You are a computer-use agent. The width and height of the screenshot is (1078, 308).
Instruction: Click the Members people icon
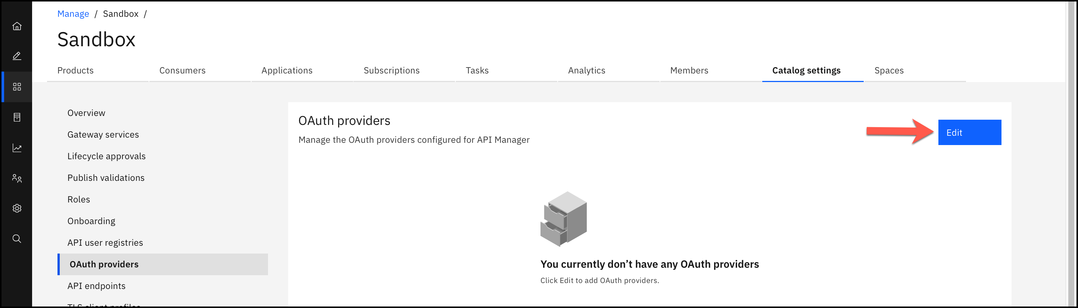(17, 179)
